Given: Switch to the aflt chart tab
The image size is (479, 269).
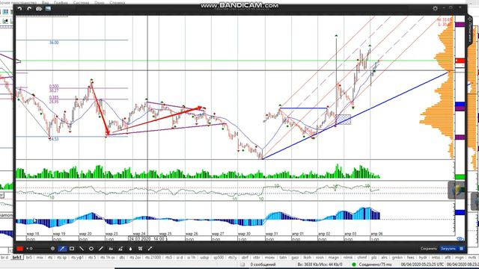Looking at the screenshot, I should (448, 257).
